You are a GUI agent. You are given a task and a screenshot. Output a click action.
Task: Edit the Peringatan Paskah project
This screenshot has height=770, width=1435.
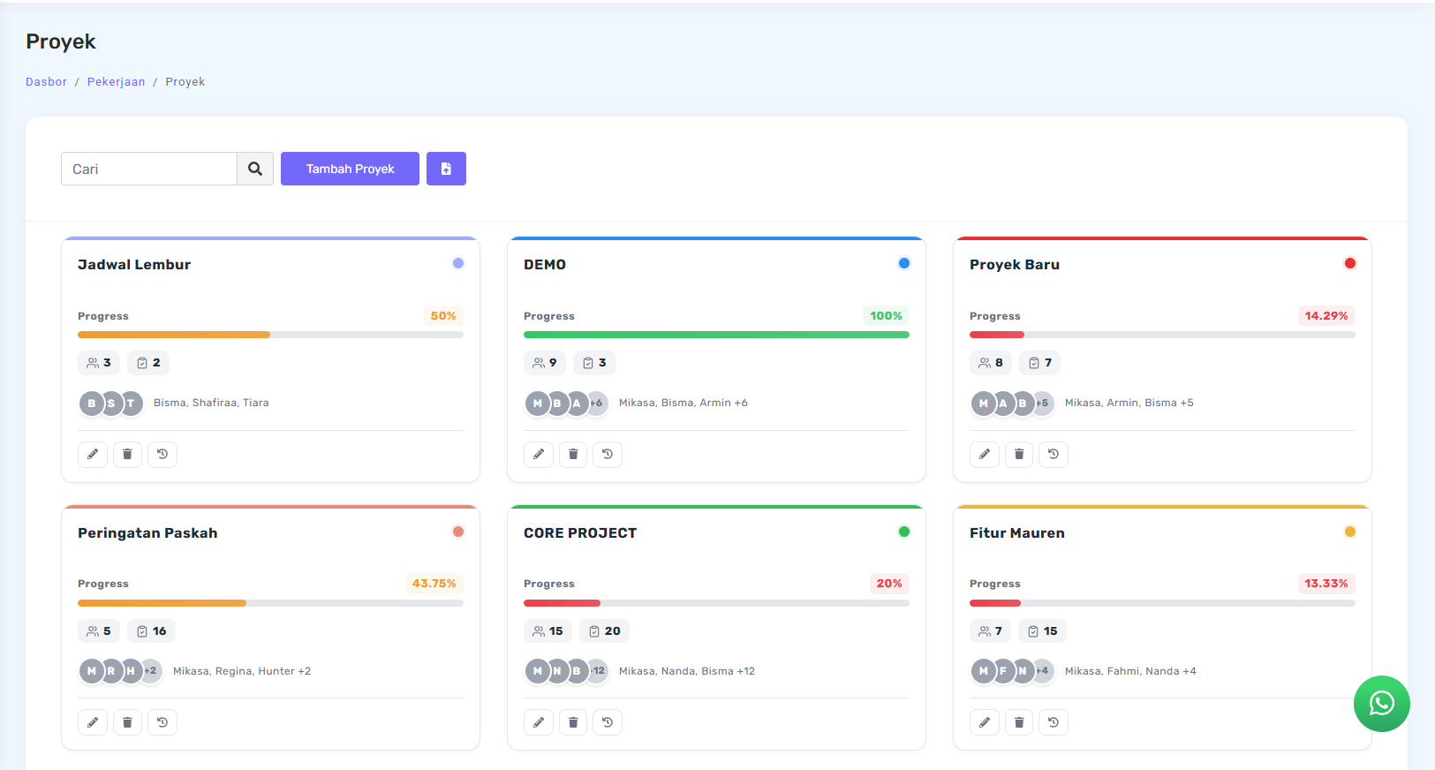click(93, 722)
